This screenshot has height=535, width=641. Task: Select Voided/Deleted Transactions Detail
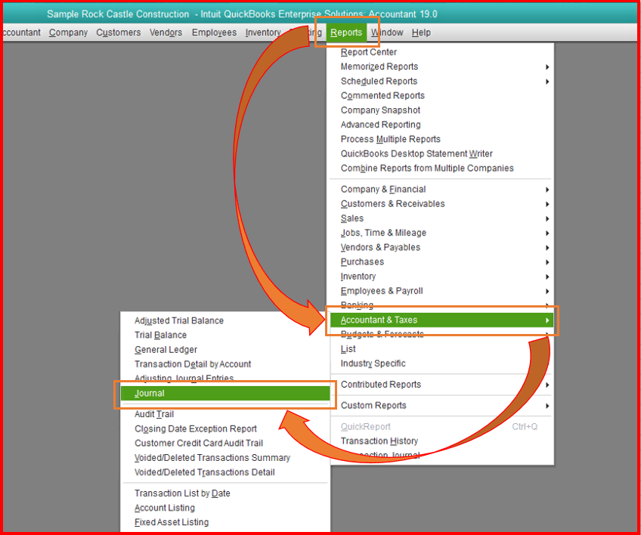(225, 472)
